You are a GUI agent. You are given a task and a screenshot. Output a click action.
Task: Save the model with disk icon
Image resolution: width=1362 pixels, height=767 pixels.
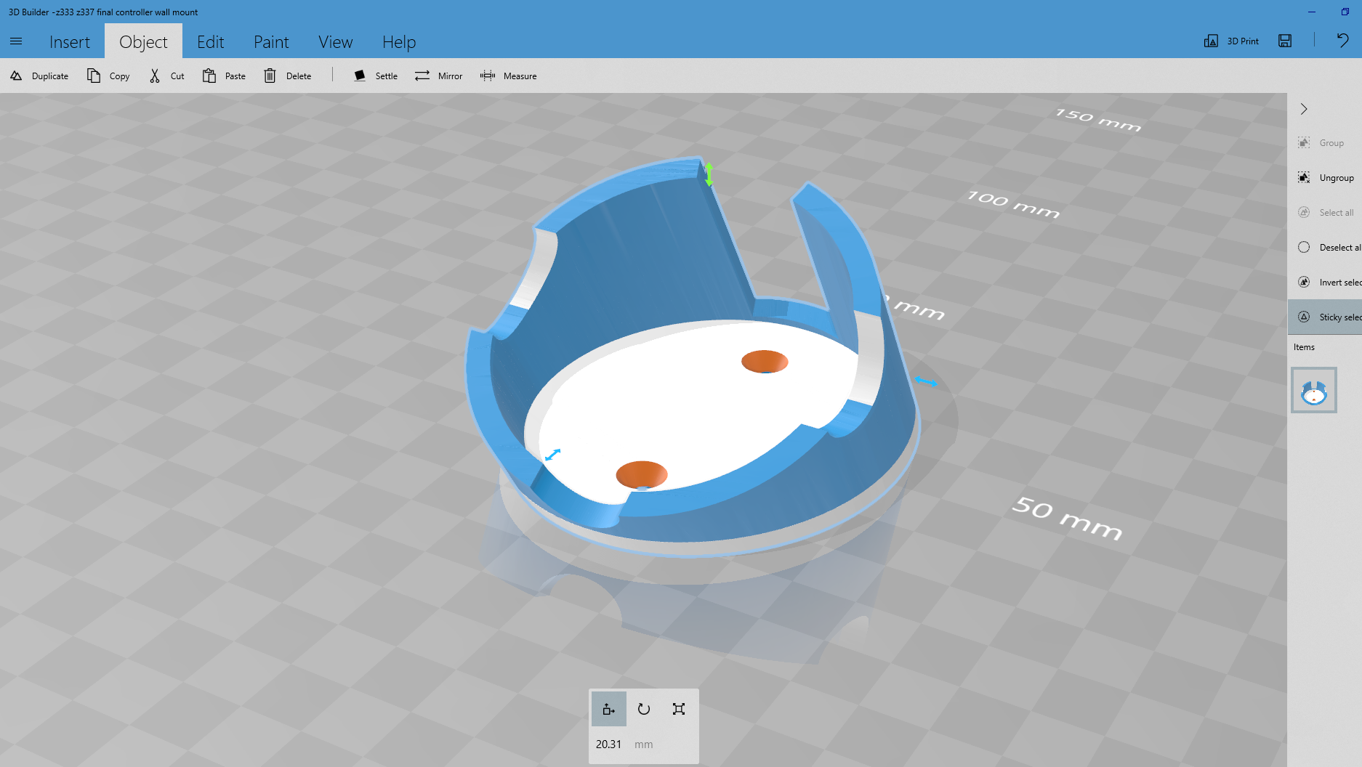tap(1285, 41)
